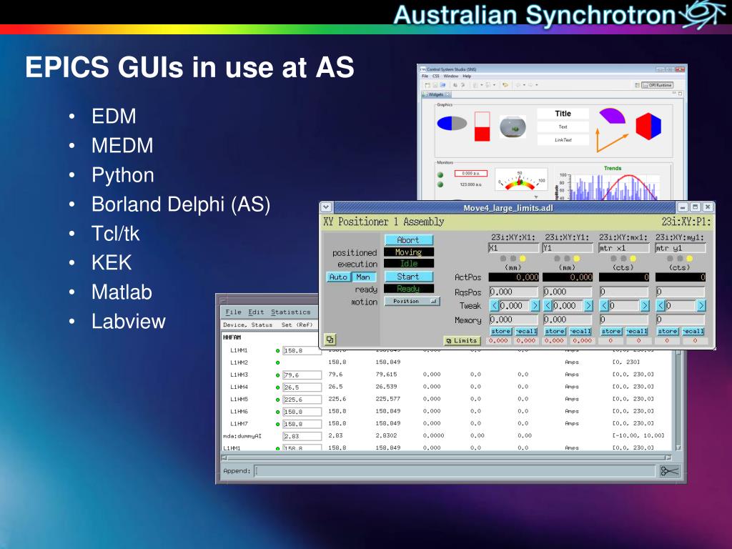Click mtr x1 Tweak left arrow

point(605,306)
